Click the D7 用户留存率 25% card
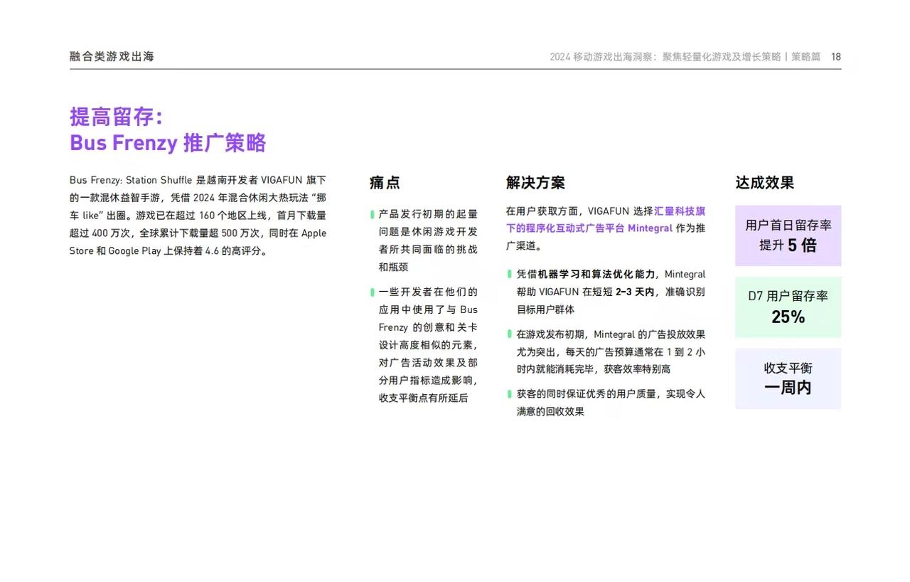Image resolution: width=910 pixels, height=582 pixels. tap(788, 307)
